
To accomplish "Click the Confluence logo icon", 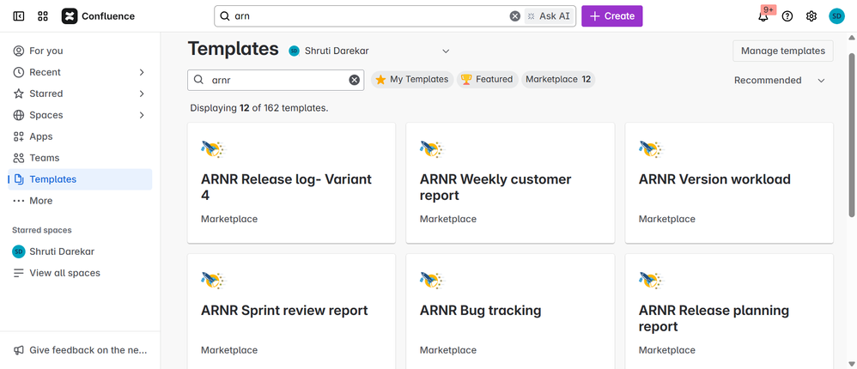I will click(70, 16).
